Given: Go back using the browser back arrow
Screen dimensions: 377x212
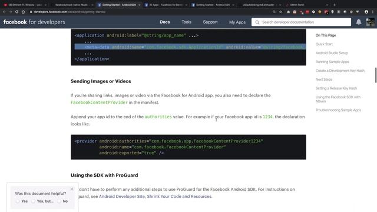Looking at the screenshot, I should [x=4, y=12].
